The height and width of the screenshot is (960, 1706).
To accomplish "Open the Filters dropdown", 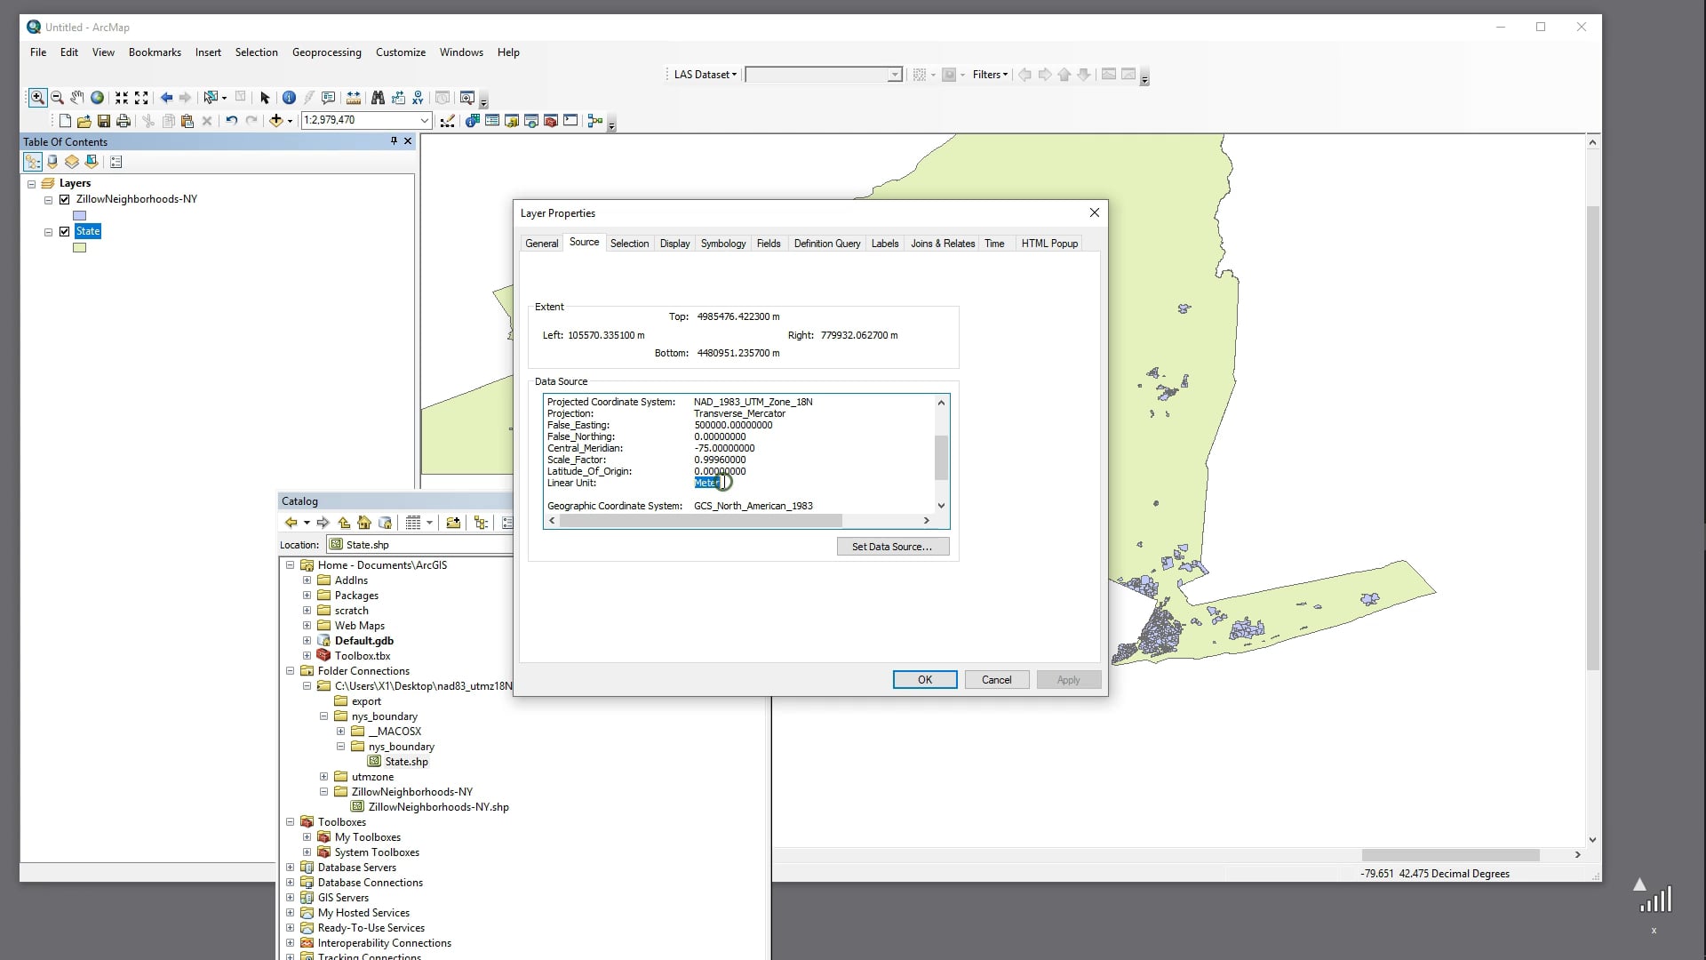I will [990, 75].
